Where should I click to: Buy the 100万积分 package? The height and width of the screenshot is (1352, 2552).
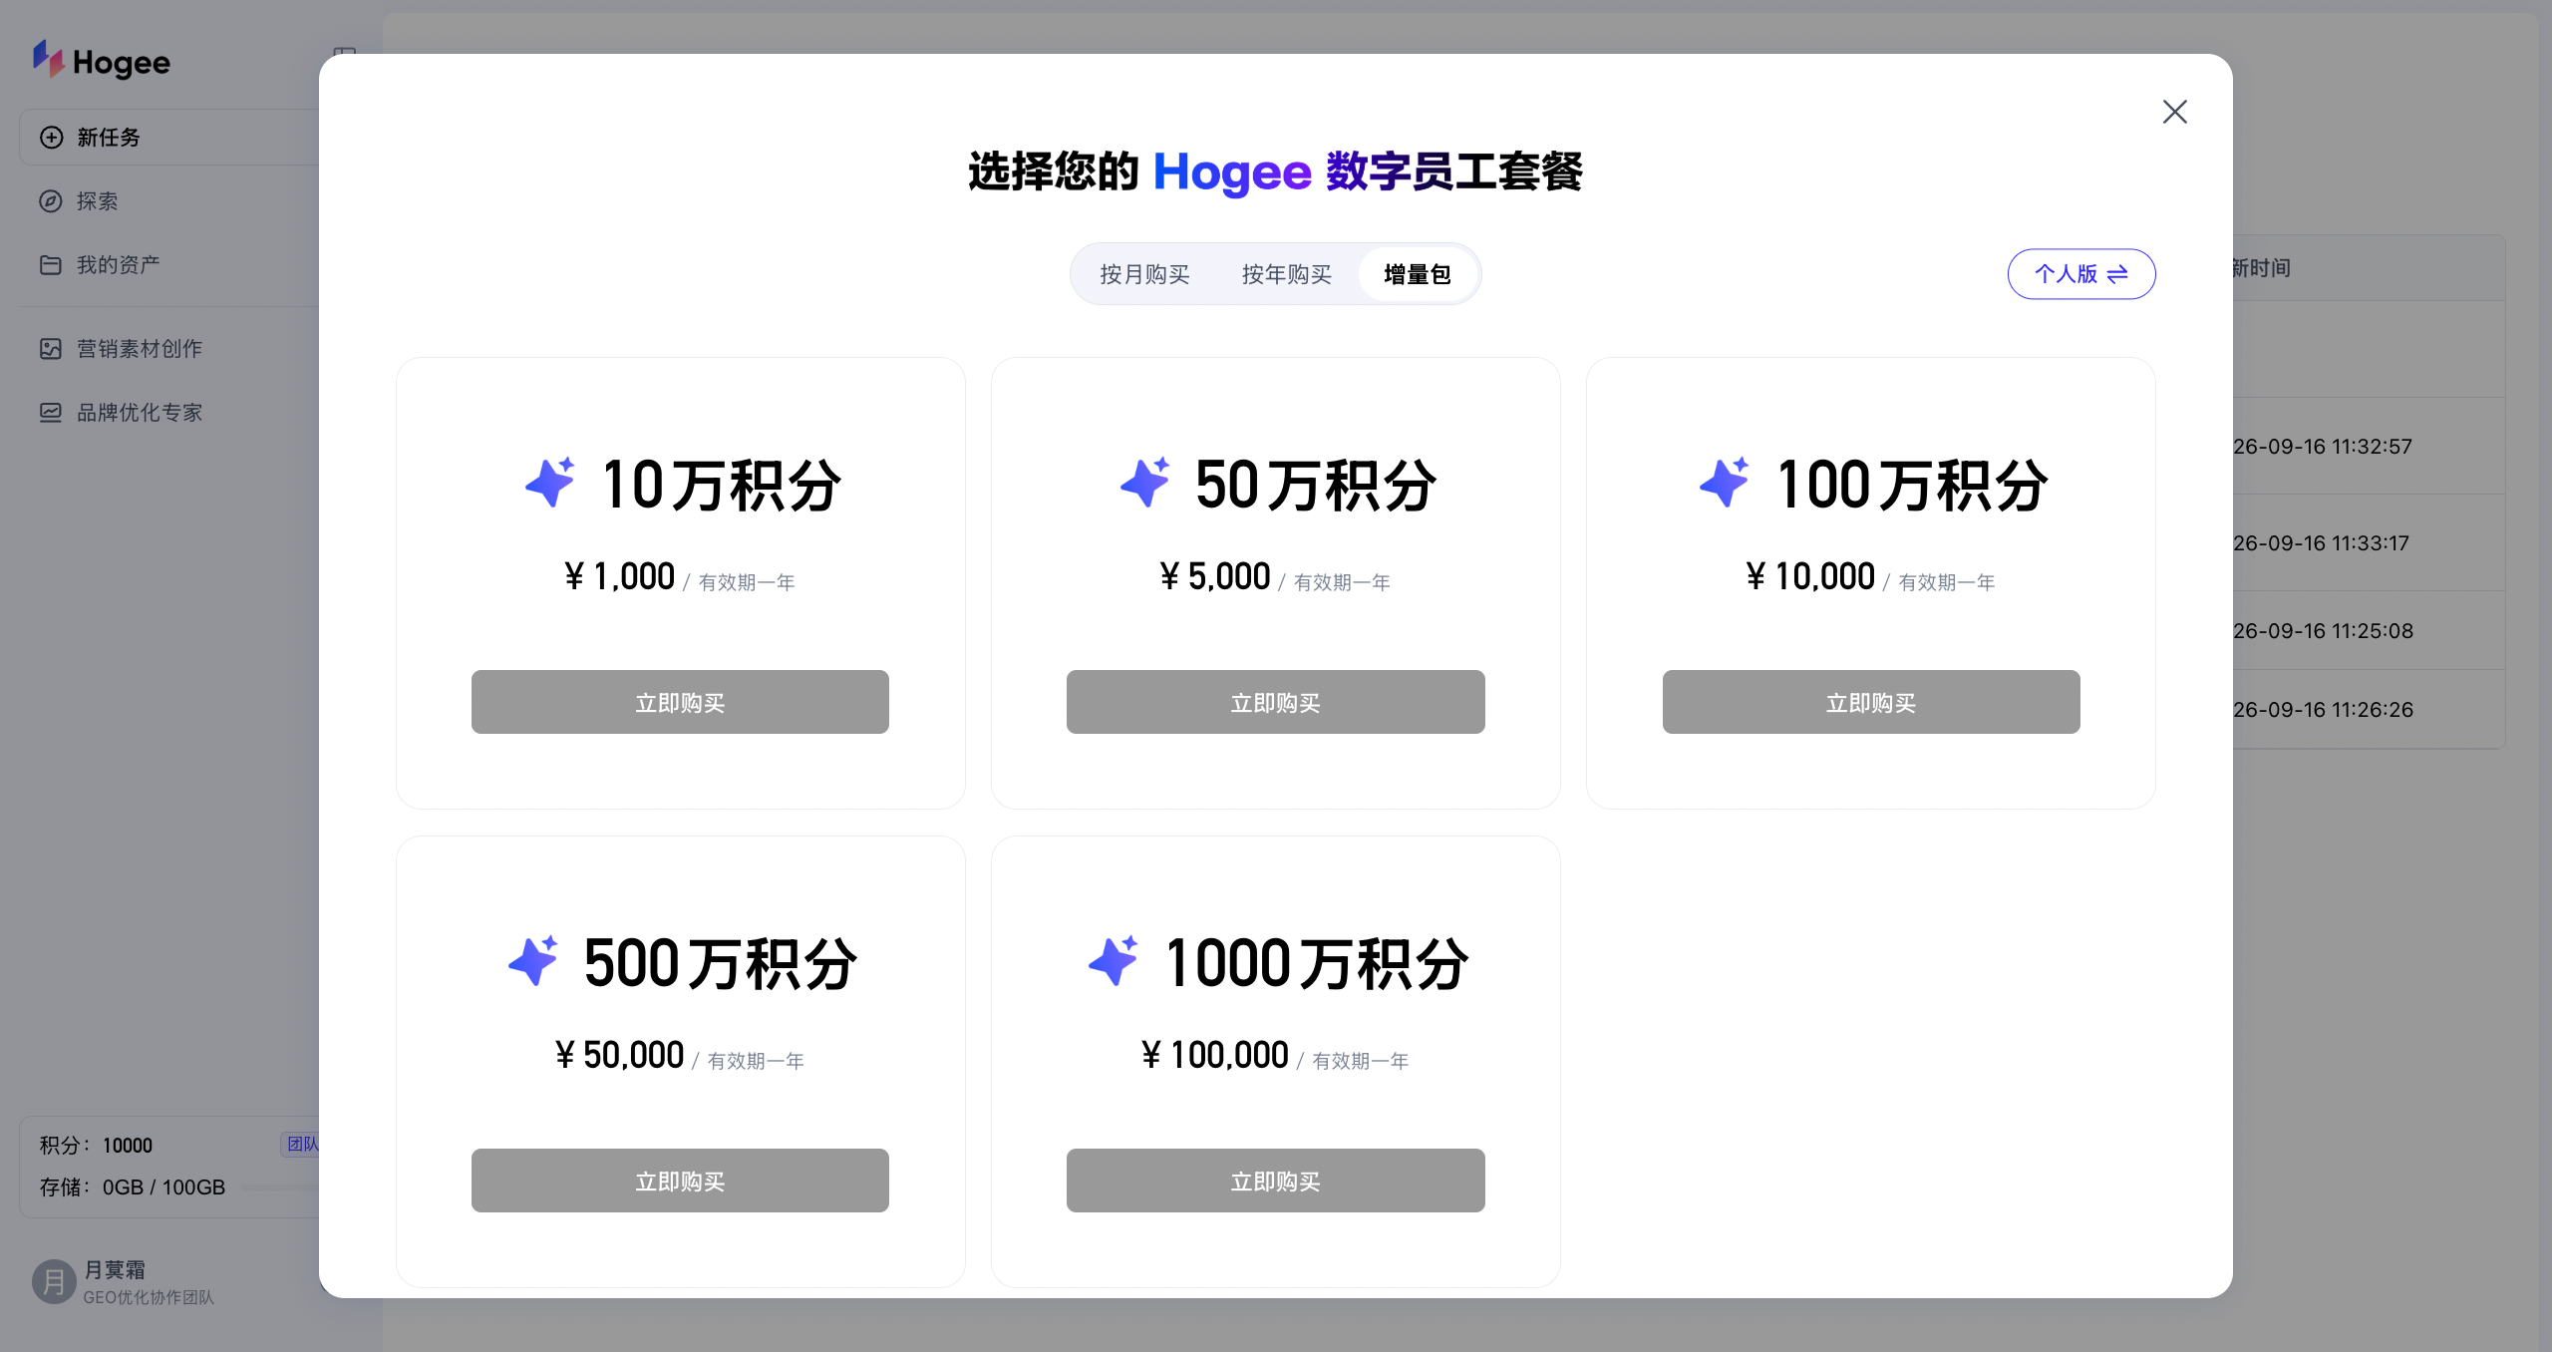point(1871,702)
